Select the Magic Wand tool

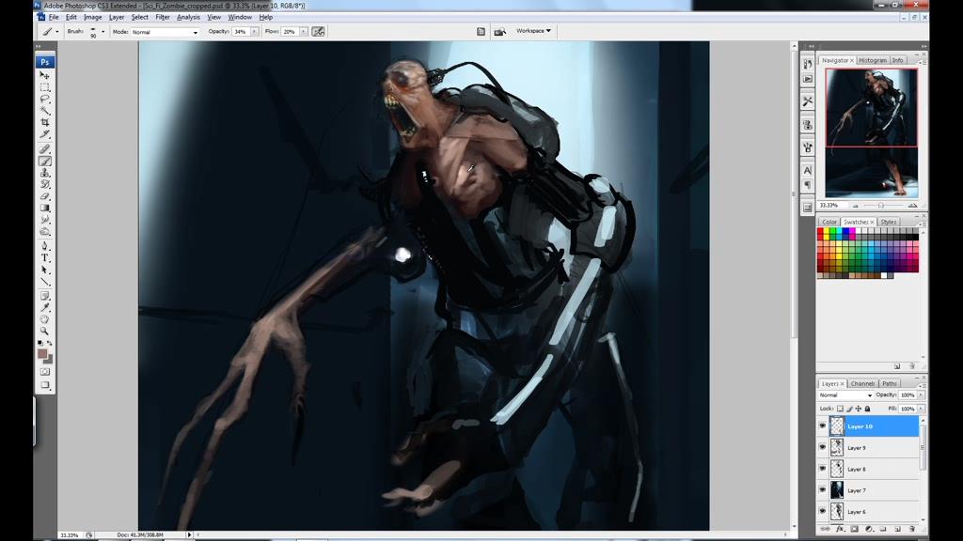point(45,111)
